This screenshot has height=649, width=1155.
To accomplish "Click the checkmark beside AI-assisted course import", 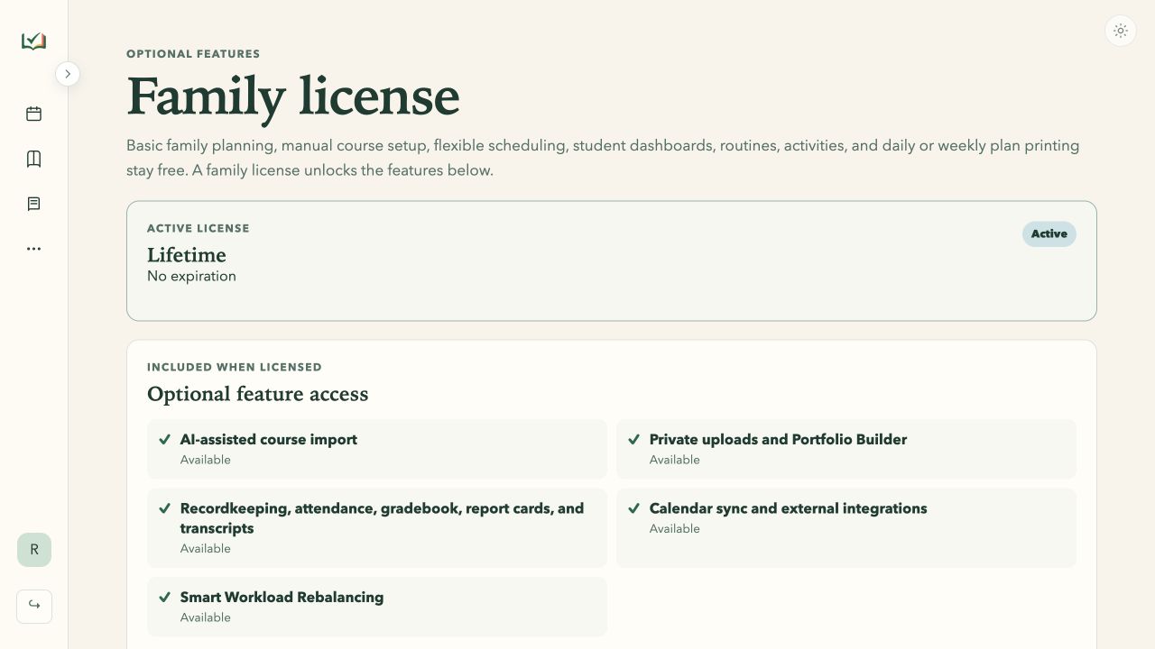I will tap(165, 440).
